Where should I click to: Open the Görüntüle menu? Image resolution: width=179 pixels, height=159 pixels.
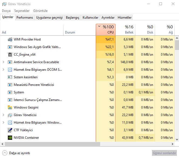40,11
